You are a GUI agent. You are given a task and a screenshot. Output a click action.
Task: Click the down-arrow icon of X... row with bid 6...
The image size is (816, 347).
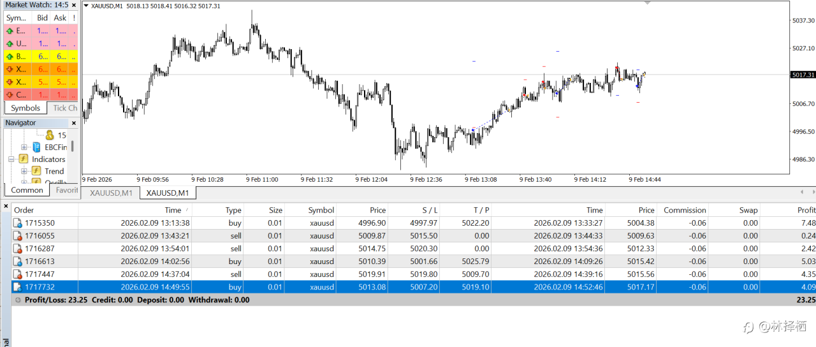[10, 69]
